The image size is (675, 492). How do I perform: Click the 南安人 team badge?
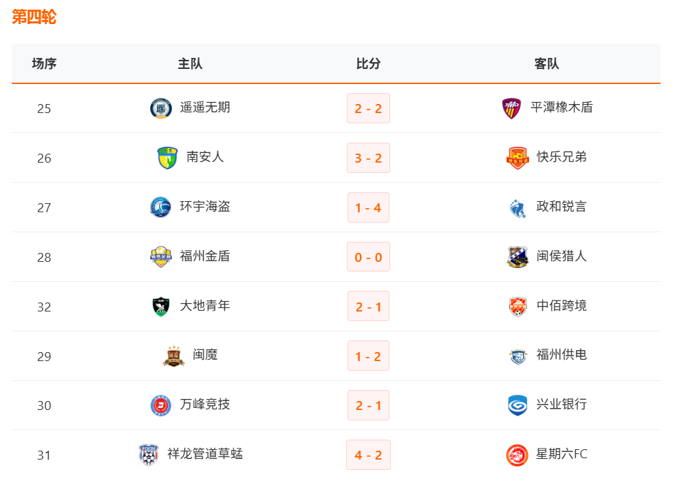tap(167, 158)
